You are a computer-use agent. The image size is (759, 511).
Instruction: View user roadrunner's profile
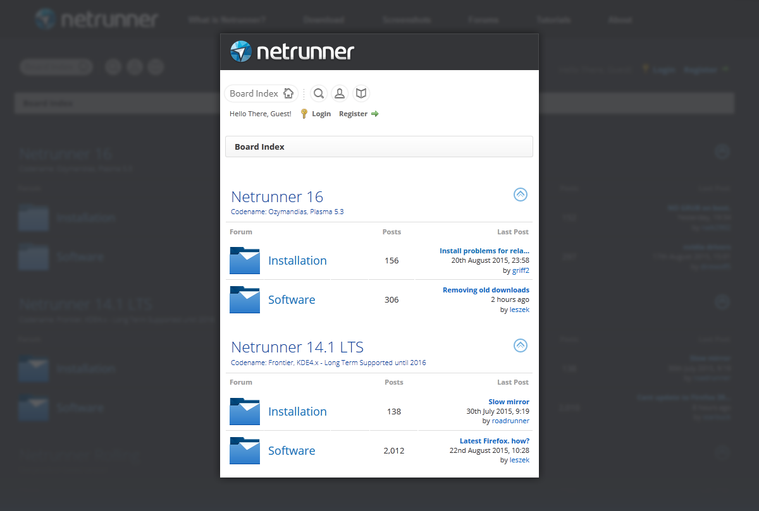(x=510, y=421)
